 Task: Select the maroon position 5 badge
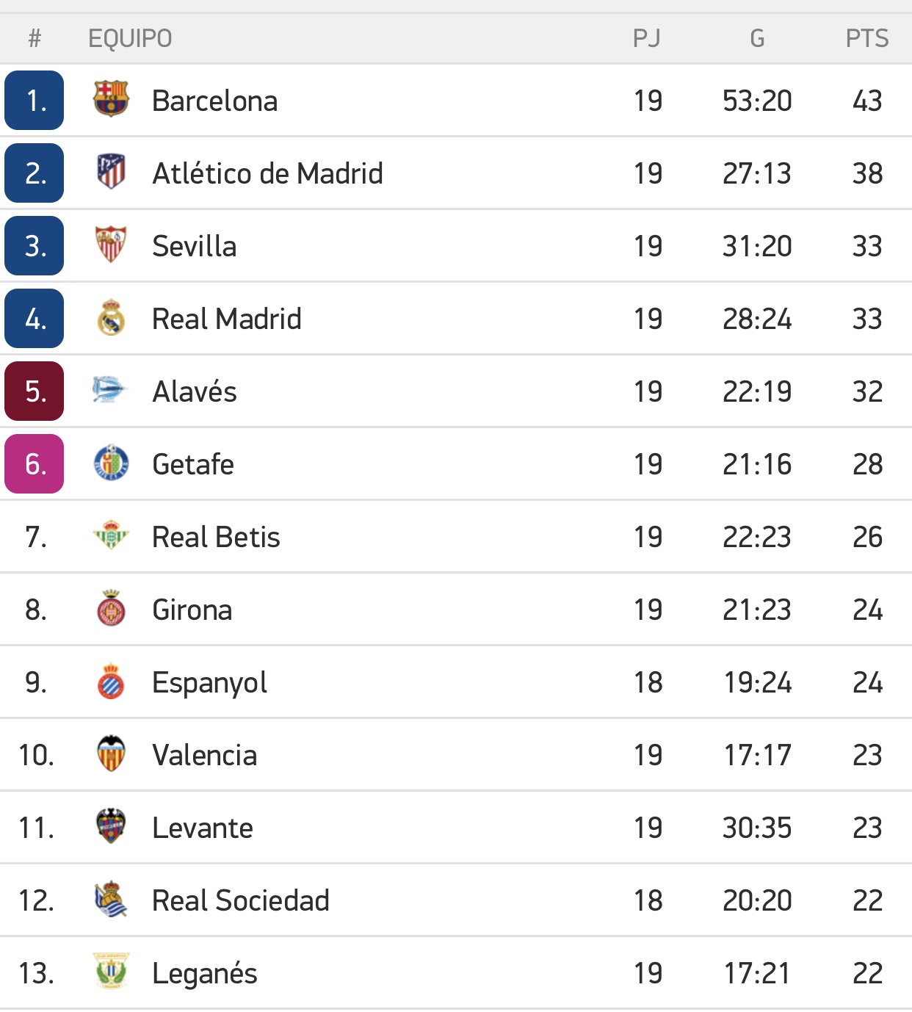click(35, 391)
